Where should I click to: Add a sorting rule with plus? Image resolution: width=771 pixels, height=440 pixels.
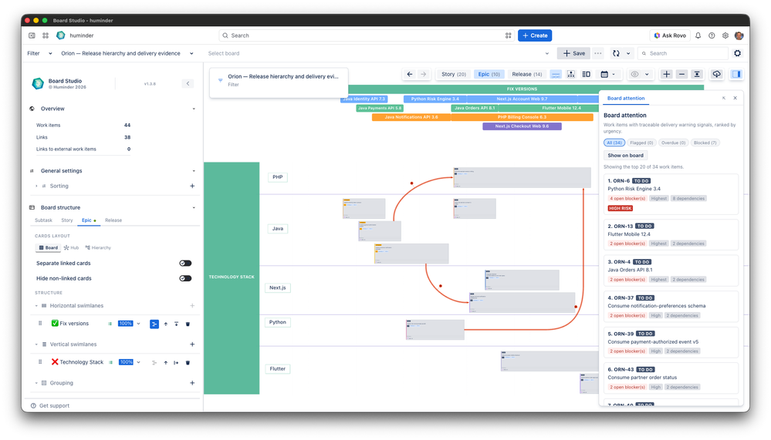click(x=192, y=186)
